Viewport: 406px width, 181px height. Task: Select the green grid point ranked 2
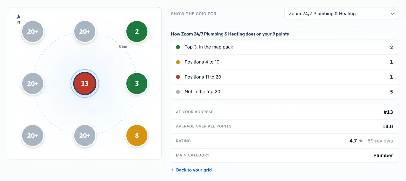[137, 32]
